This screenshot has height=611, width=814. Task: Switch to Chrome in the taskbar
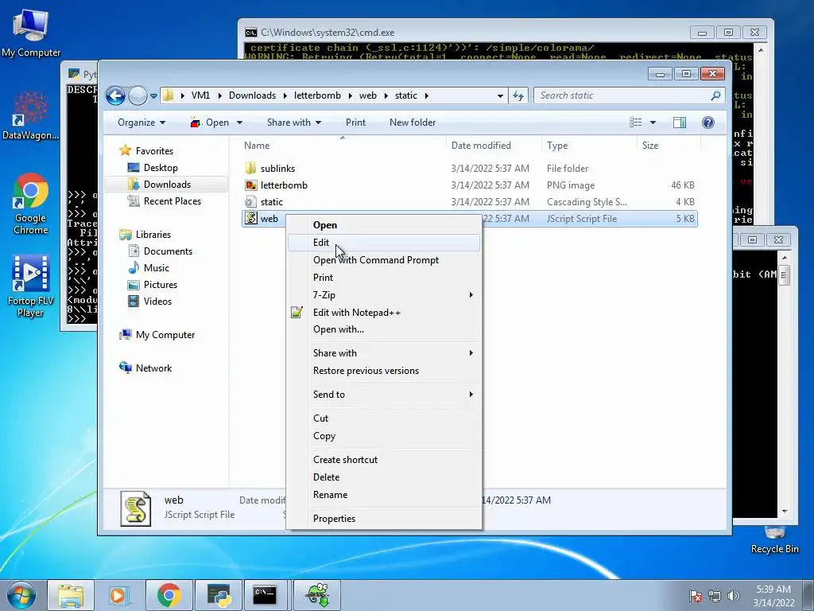pos(169,595)
